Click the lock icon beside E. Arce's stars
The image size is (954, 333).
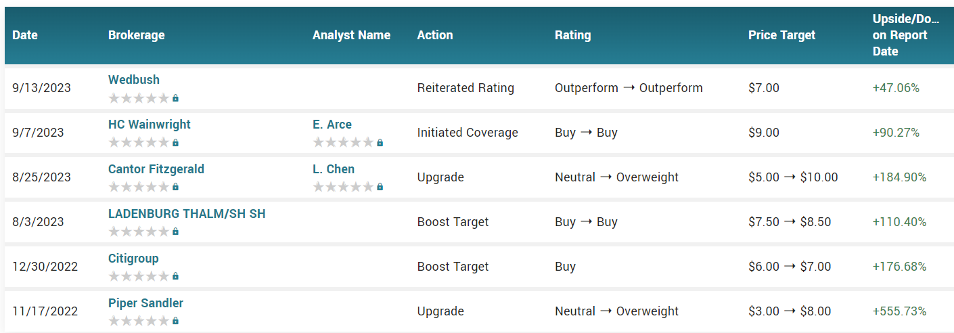click(380, 143)
